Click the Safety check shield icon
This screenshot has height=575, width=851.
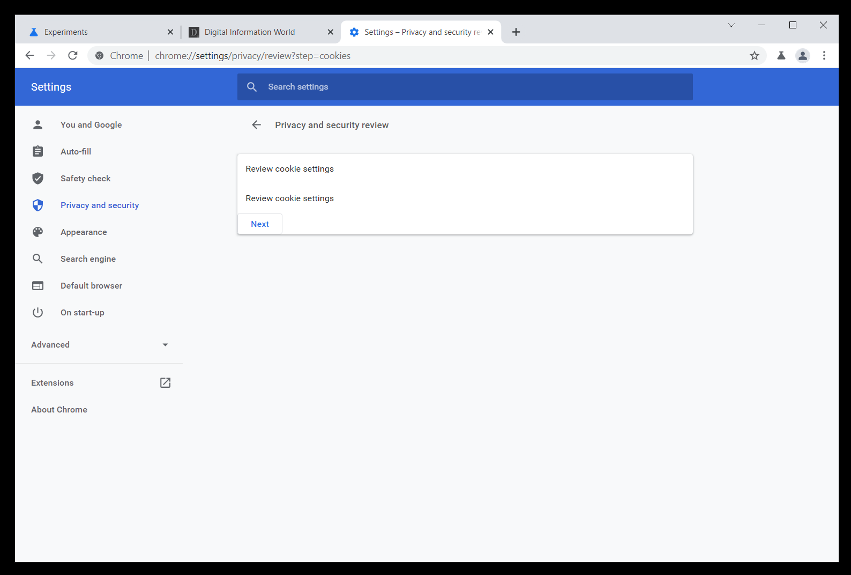point(38,179)
